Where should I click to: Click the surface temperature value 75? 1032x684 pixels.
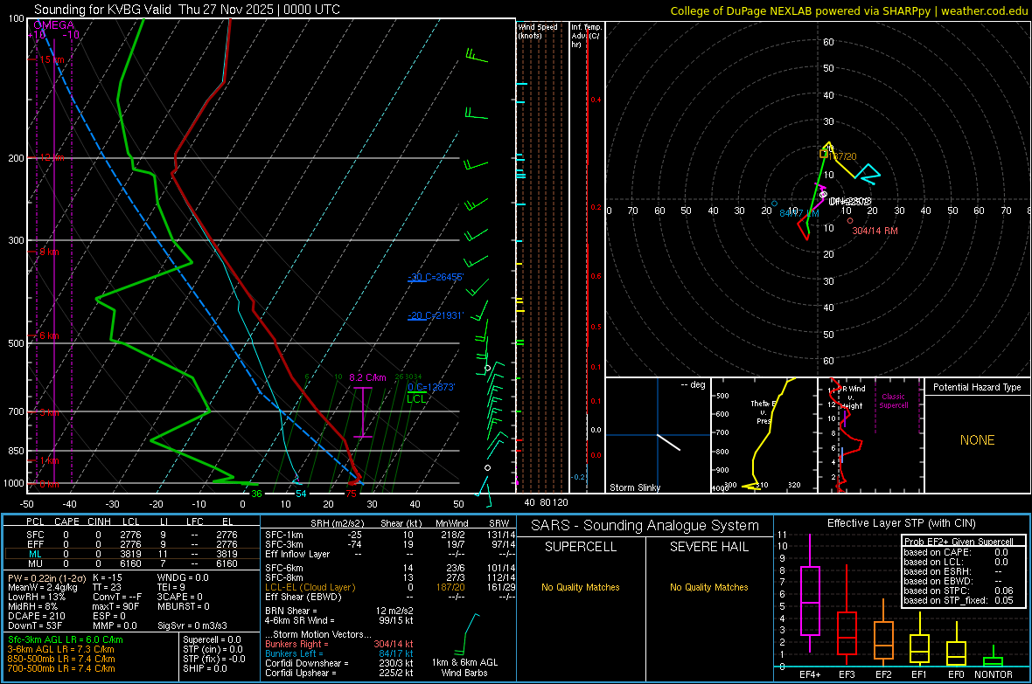coord(352,494)
